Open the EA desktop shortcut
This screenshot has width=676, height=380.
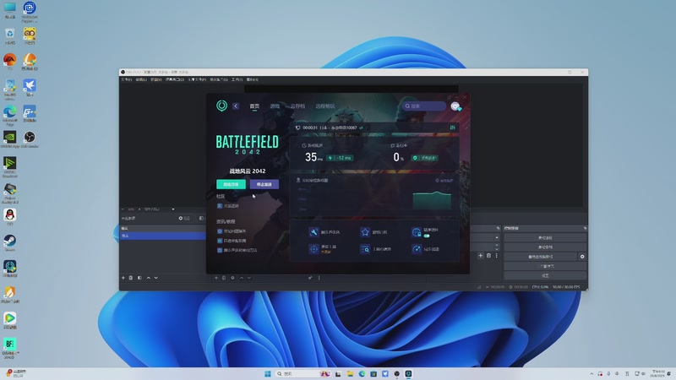pyautogui.click(x=10, y=61)
